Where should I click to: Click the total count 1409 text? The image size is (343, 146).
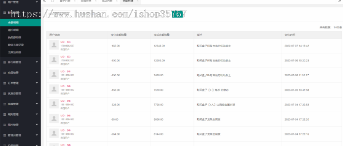coord(331,27)
